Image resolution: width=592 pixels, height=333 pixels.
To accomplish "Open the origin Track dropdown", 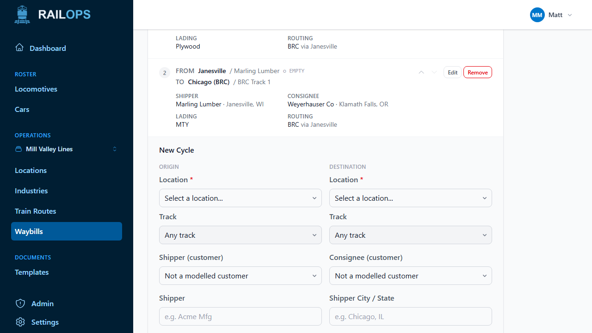I will [240, 235].
